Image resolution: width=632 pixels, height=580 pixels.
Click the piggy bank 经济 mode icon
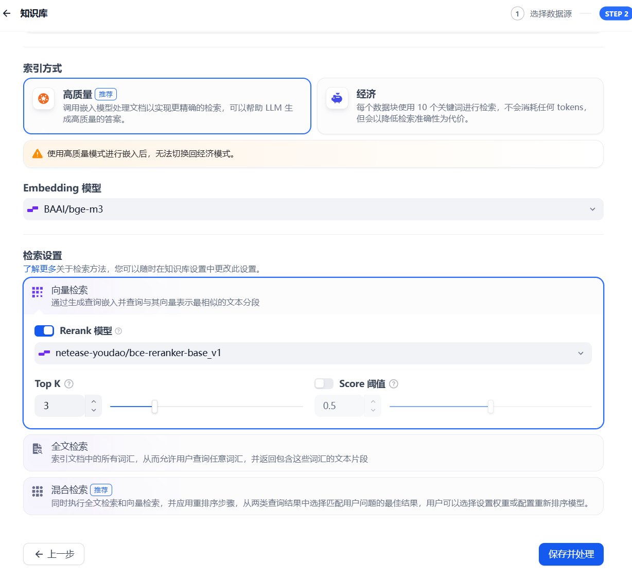pyautogui.click(x=337, y=98)
